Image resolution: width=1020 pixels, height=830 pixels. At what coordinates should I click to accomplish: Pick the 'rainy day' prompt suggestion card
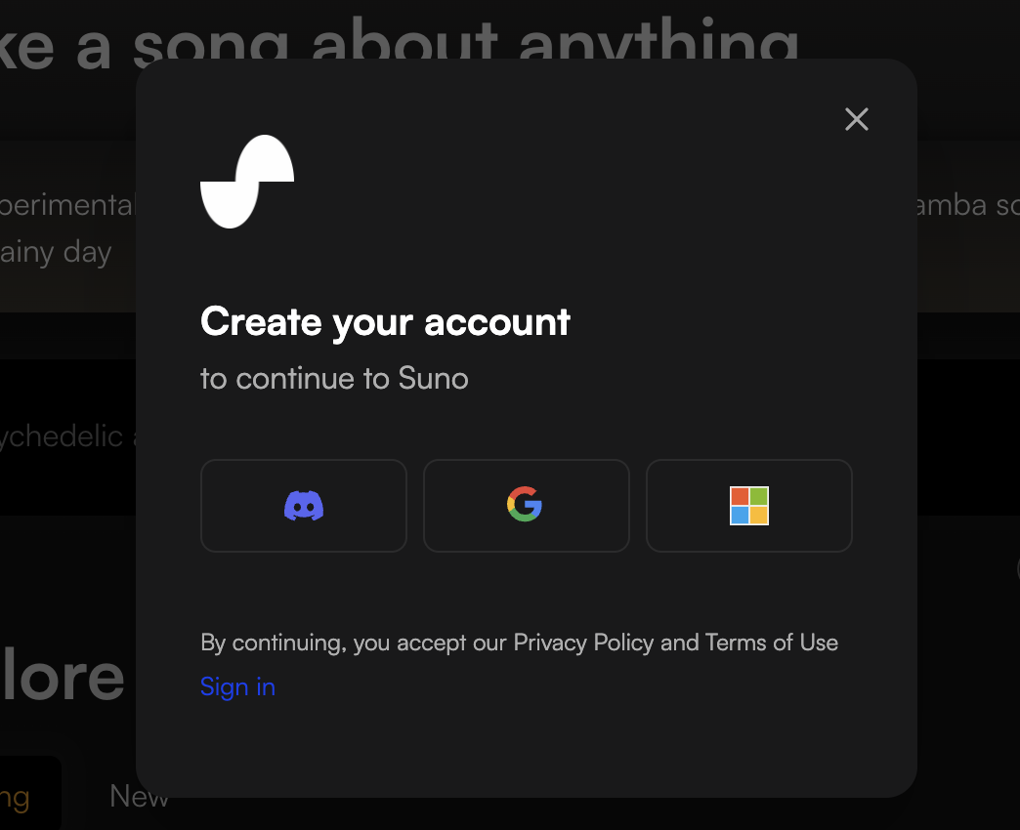[x=67, y=228]
